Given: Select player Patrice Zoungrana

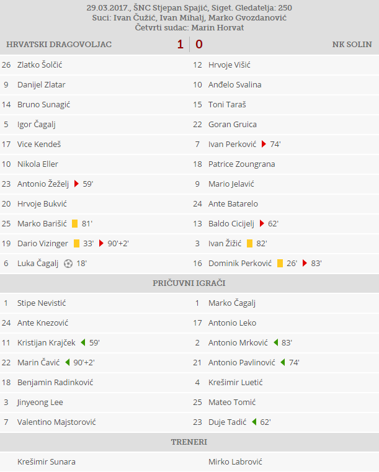Looking at the screenshot, I should click(241, 164).
